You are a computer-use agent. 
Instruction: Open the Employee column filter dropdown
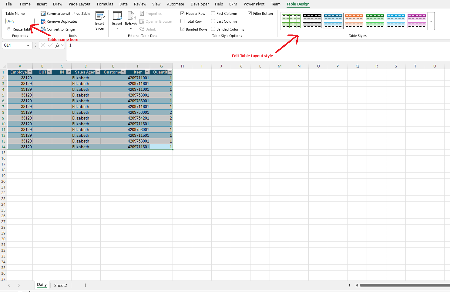30,72
